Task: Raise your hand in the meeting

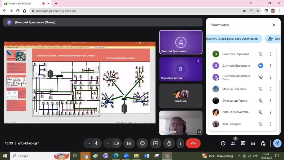Action: click(x=169, y=143)
